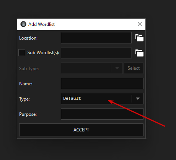Click the Name: label
This screenshot has width=176, height=160.
pyautogui.click(x=26, y=84)
